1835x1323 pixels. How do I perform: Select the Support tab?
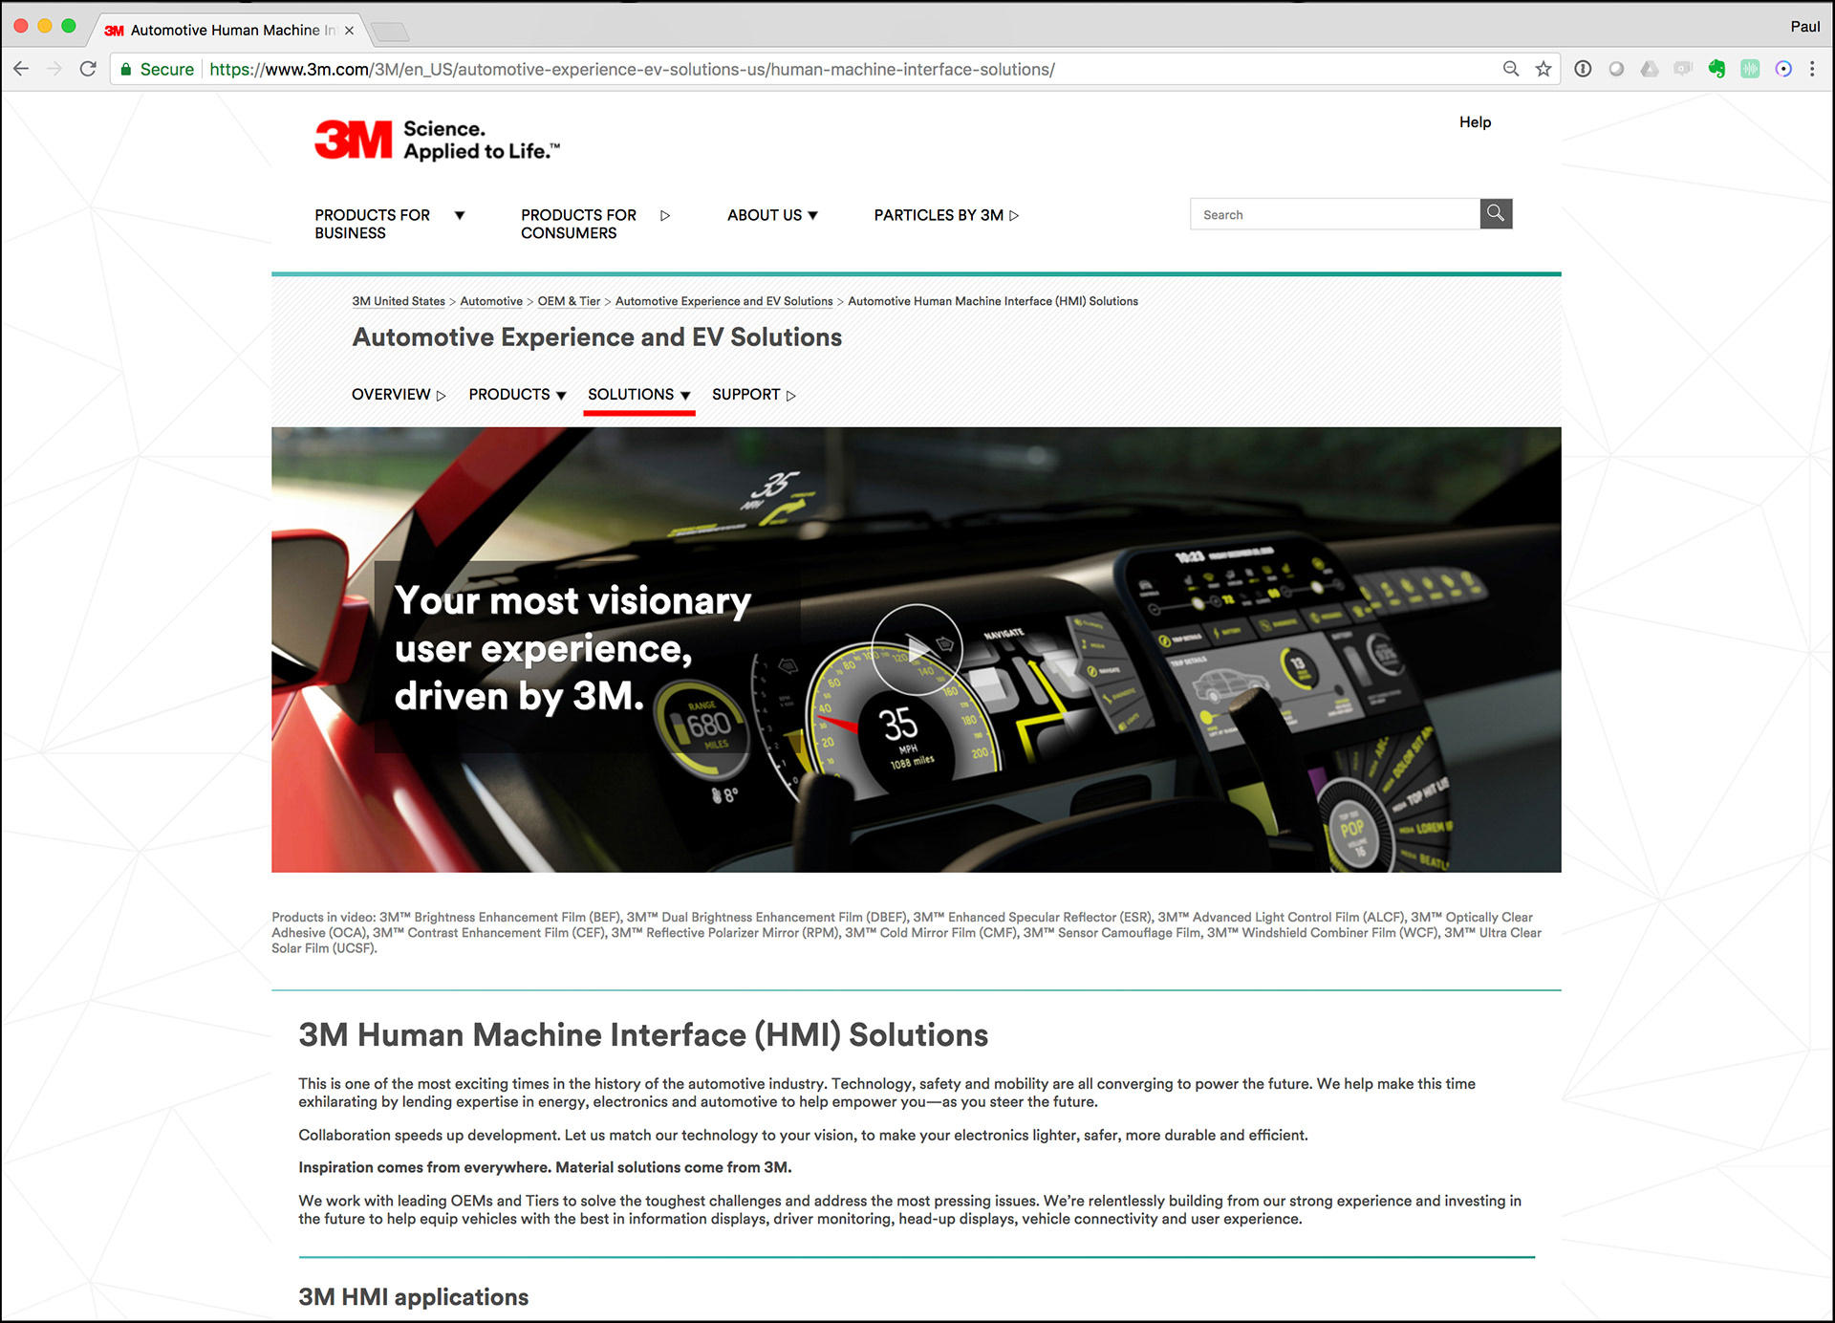pyautogui.click(x=754, y=394)
